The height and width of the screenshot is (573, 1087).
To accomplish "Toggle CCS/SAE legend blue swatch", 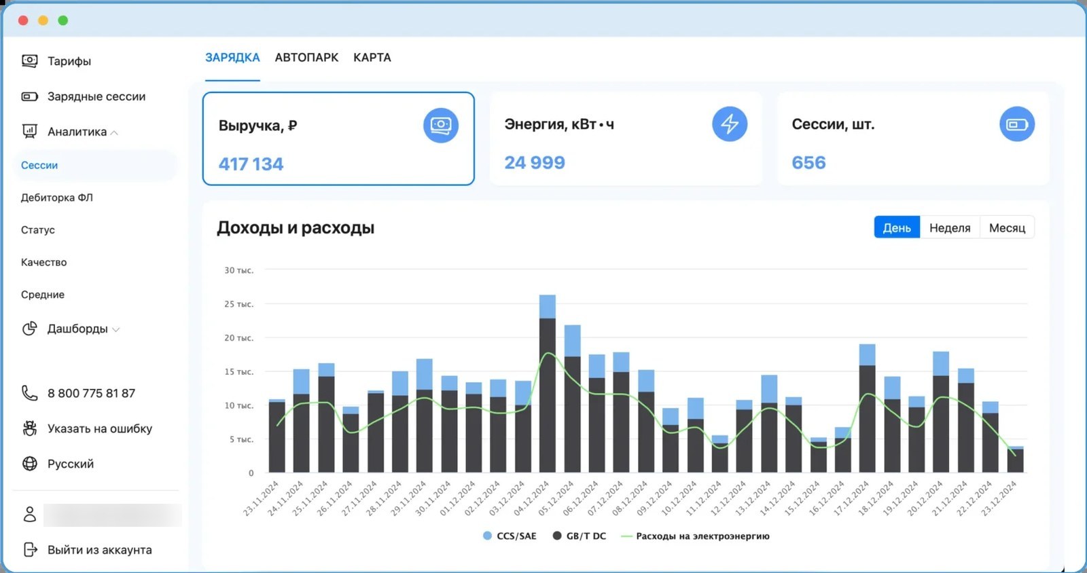I will pos(487,536).
